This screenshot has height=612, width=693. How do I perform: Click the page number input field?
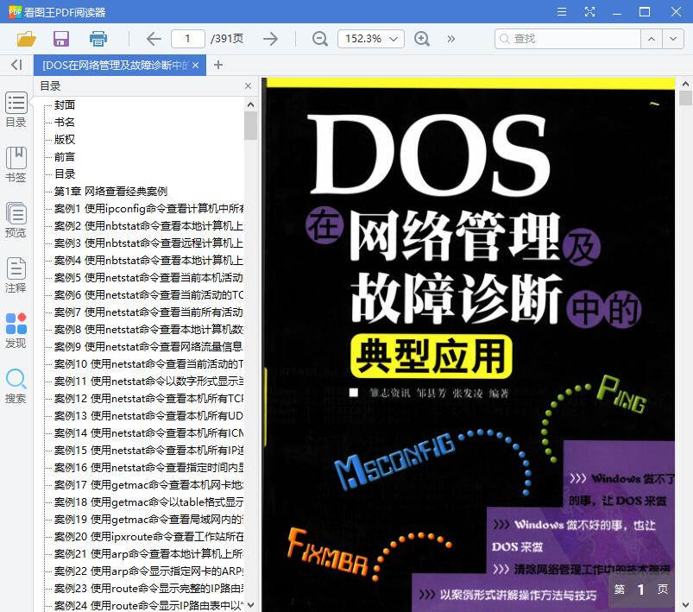(188, 39)
